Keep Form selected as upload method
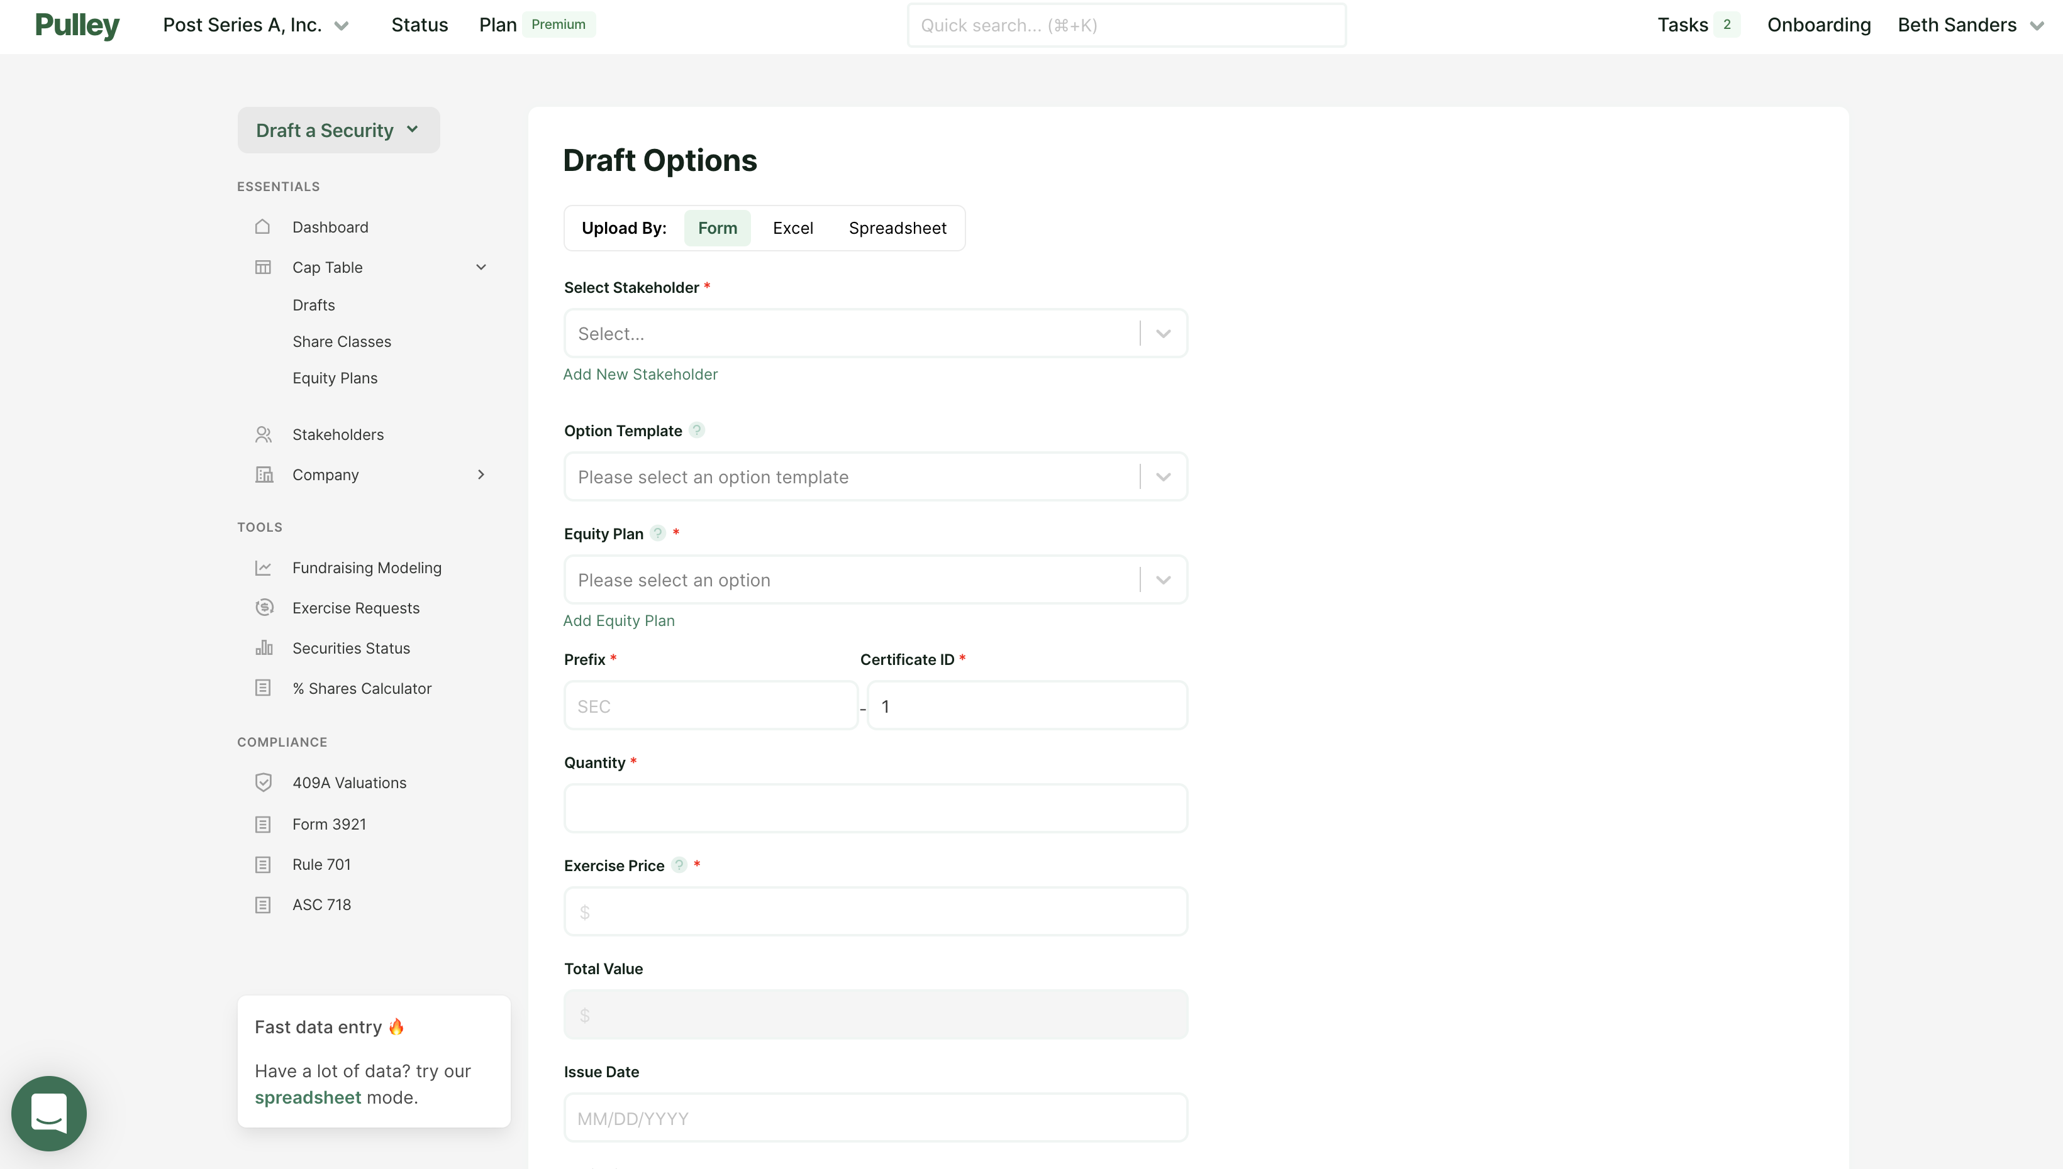The image size is (2063, 1169). click(x=716, y=228)
